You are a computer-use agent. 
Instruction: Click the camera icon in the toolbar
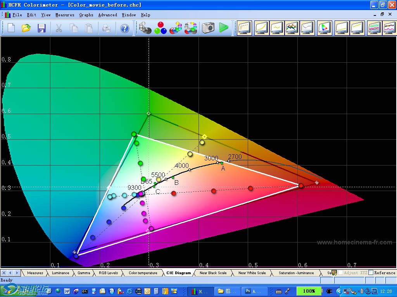[208, 28]
